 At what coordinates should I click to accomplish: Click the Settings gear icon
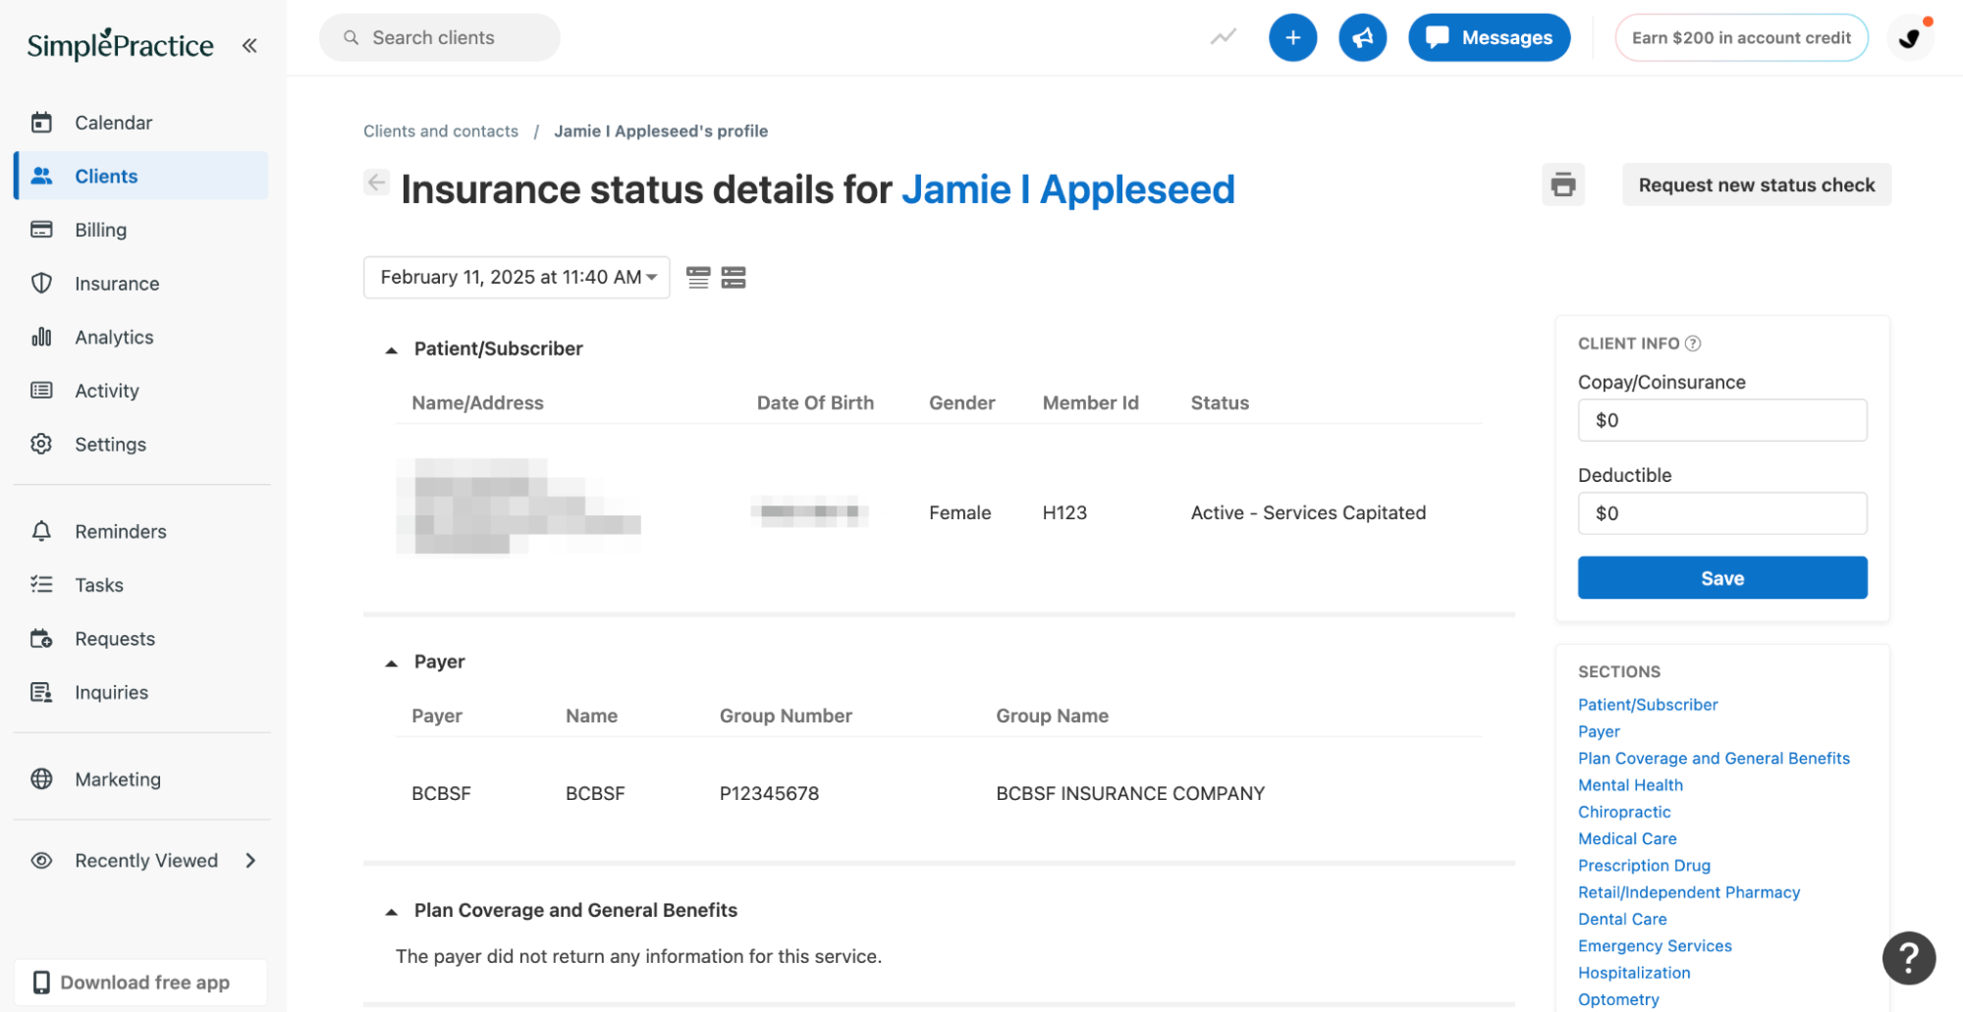[x=41, y=444]
